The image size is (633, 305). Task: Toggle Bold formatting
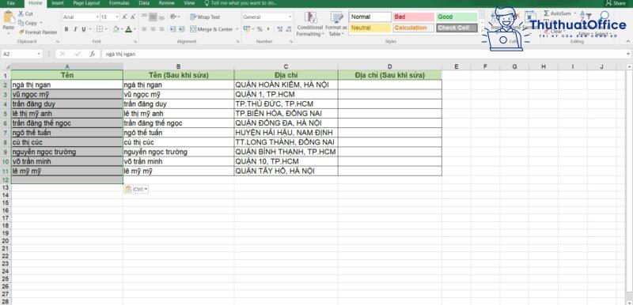click(x=66, y=29)
